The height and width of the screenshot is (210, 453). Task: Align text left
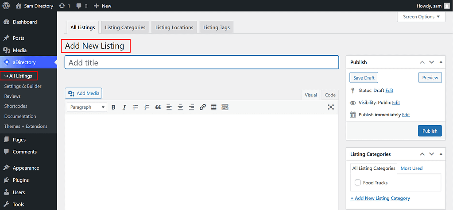(x=169, y=107)
